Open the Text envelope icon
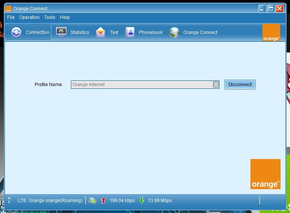The height and width of the screenshot is (213, 290). (x=100, y=32)
